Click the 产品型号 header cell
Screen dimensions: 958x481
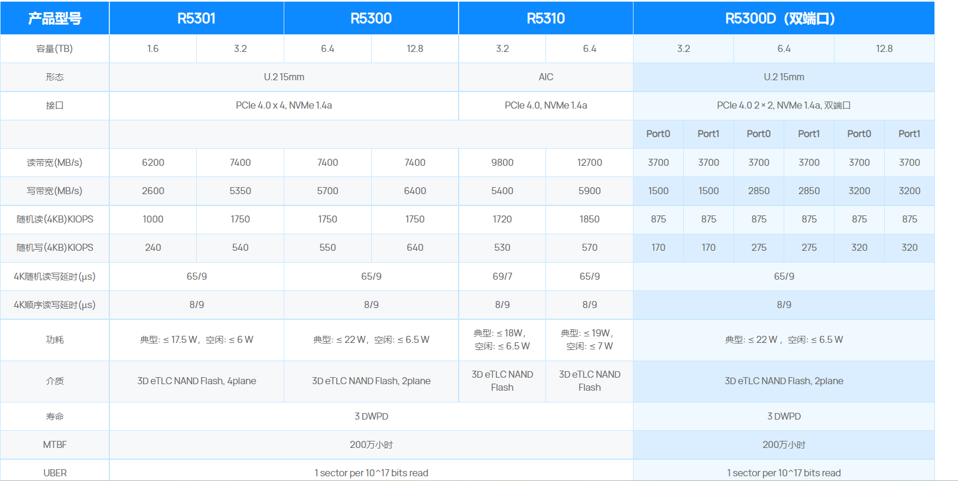54,18
